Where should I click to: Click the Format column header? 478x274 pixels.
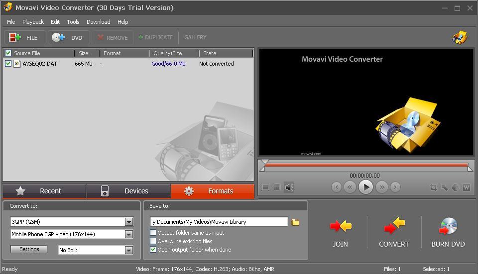[x=124, y=53]
